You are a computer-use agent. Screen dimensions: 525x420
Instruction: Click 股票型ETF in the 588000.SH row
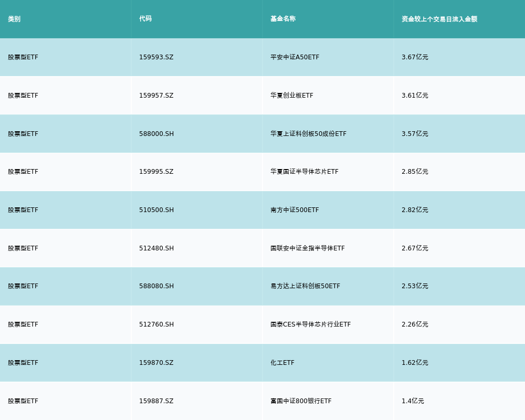point(23,134)
